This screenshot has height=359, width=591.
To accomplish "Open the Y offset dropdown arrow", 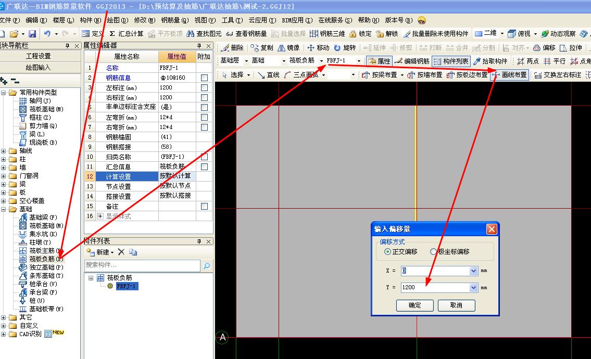I will click(x=474, y=287).
